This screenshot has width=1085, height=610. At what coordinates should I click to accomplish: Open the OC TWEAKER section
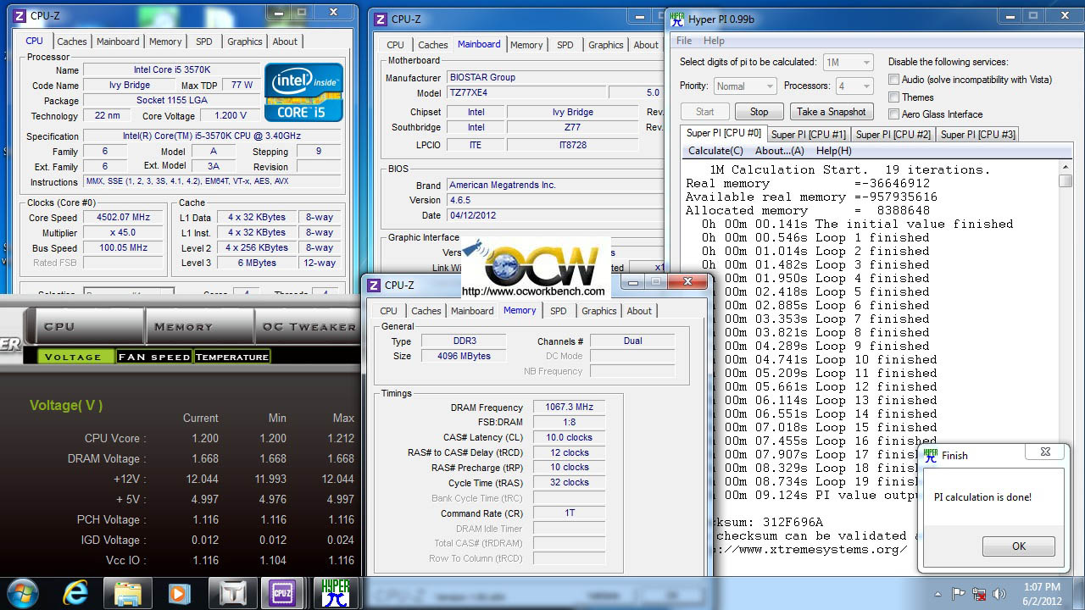point(309,327)
